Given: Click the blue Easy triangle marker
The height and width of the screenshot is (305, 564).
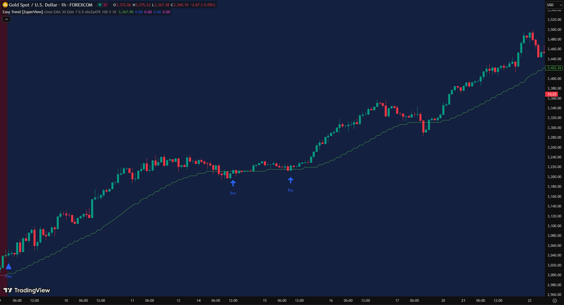Looking at the screenshot, I should click(9, 266).
